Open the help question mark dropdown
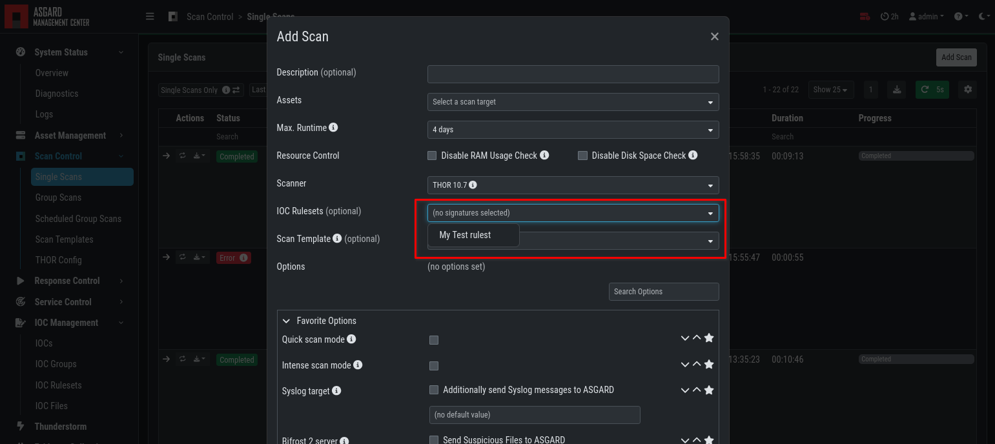The width and height of the screenshot is (995, 444). pyautogui.click(x=961, y=16)
